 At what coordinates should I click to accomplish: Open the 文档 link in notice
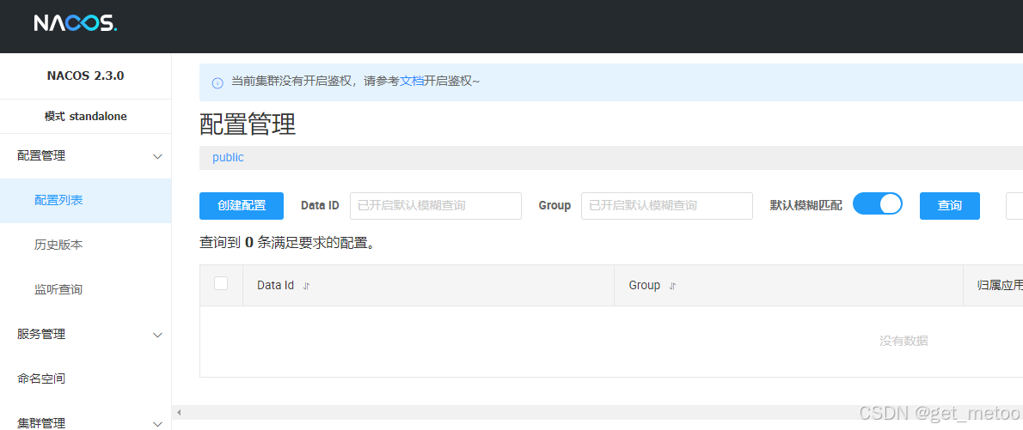click(412, 82)
